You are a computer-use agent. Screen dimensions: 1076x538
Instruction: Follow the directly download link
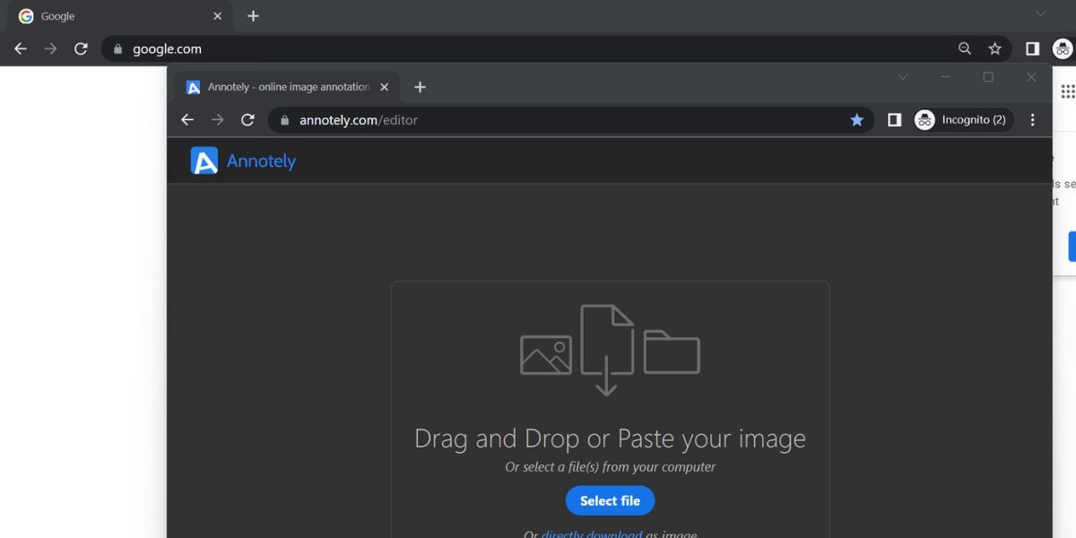(591, 534)
